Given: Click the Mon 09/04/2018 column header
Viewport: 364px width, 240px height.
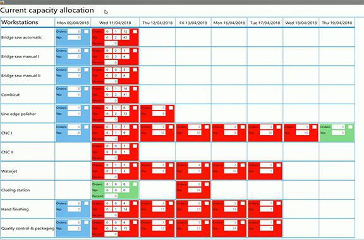Looking at the screenshot, I should pos(73,23).
